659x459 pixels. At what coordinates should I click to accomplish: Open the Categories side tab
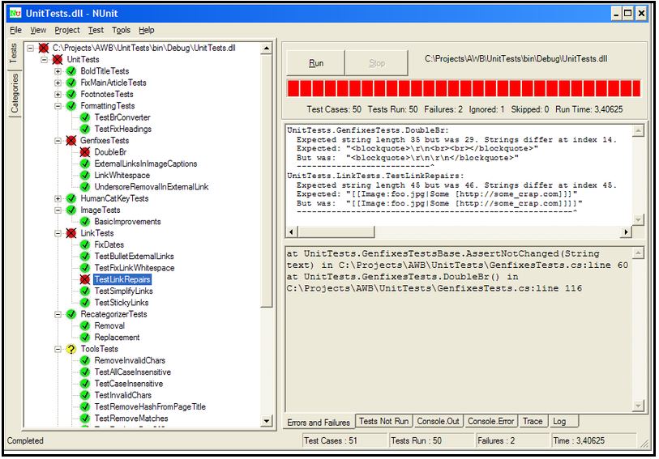pyautogui.click(x=15, y=93)
